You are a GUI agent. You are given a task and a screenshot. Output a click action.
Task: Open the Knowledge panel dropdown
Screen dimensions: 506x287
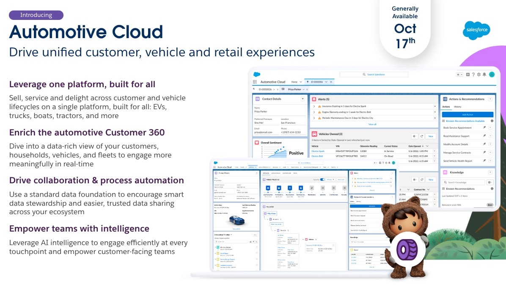coord(490,172)
